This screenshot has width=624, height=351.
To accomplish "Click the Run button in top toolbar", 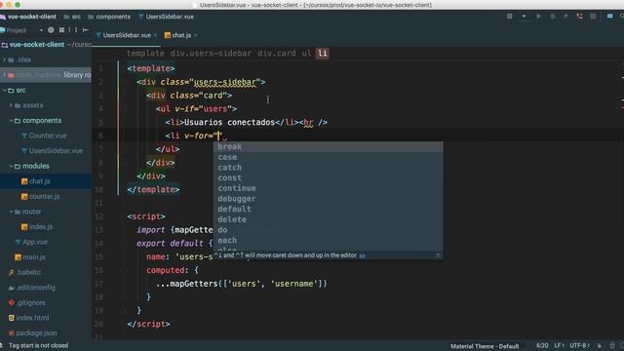I will 538,17.
